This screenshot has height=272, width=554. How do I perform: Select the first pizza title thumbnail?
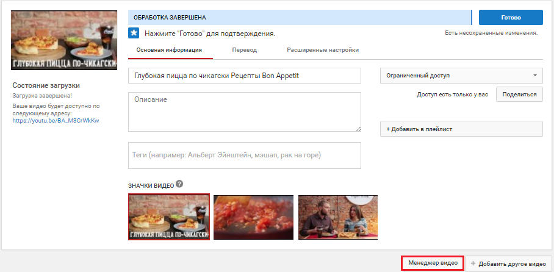point(169,218)
